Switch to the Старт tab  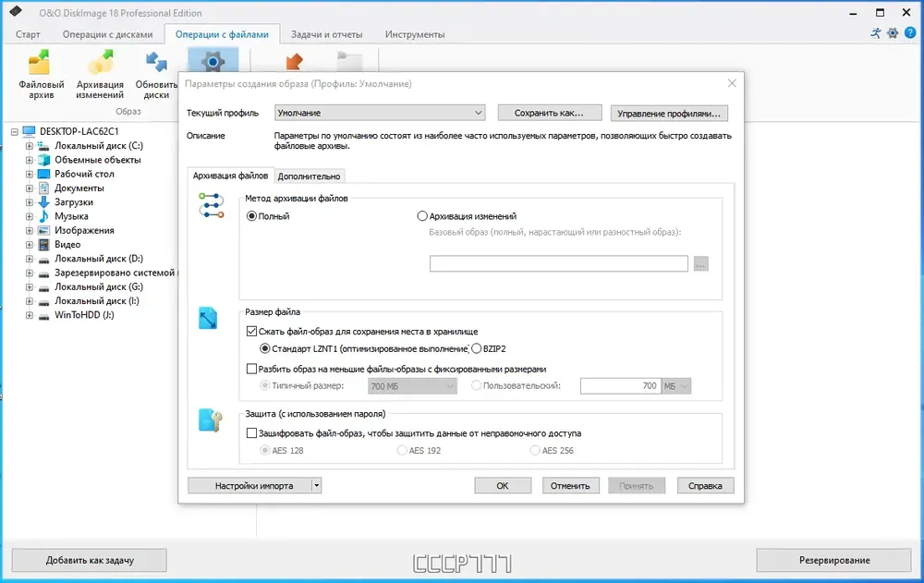click(x=28, y=34)
